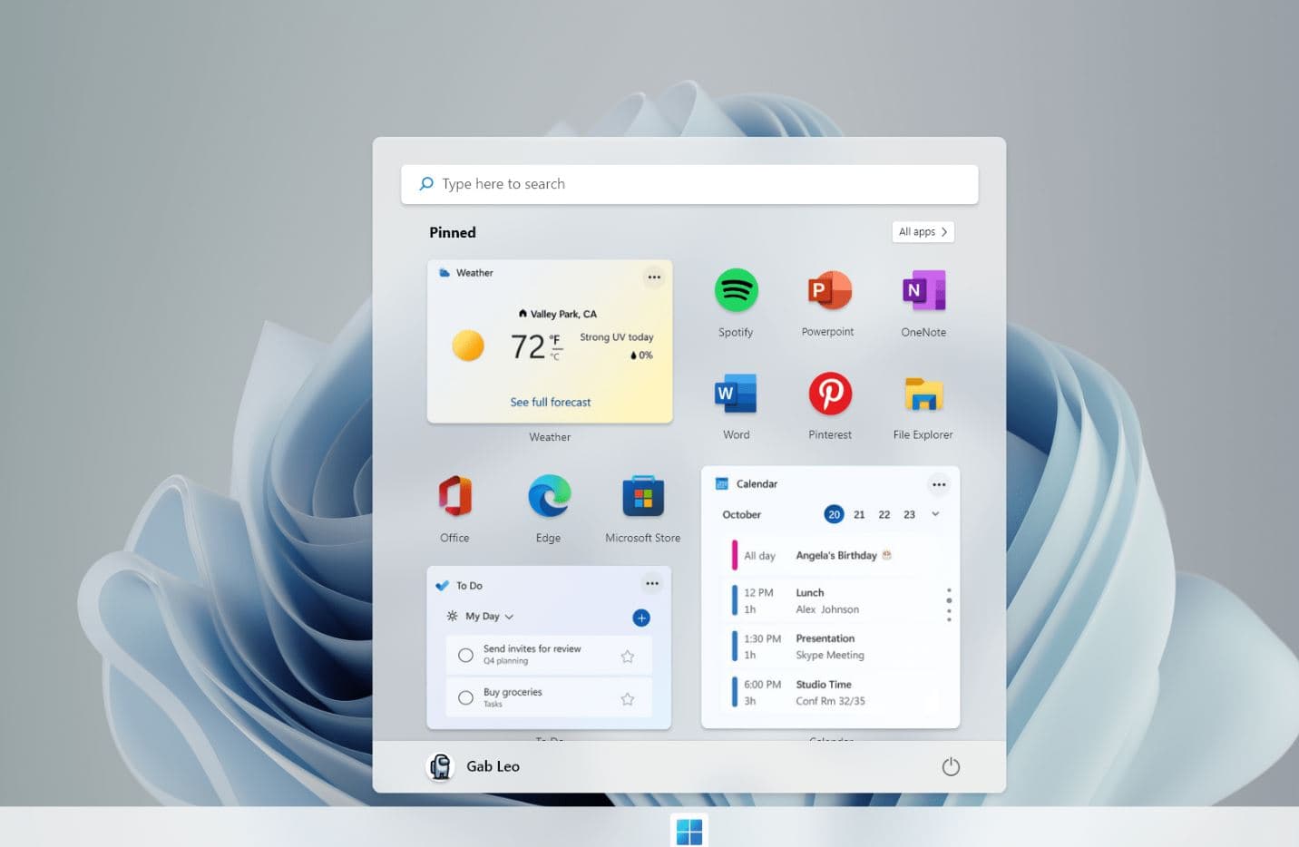This screenshot has width=1299, height=847.
Task: Open the Calendar widget options menu
Action: [x=939, y=484]
